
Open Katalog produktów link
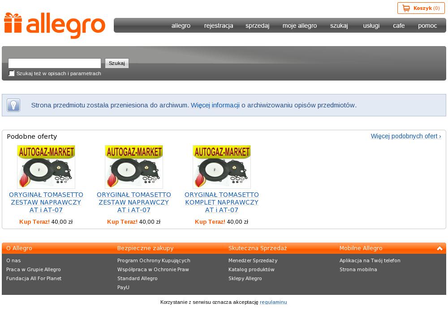(251, 269)
